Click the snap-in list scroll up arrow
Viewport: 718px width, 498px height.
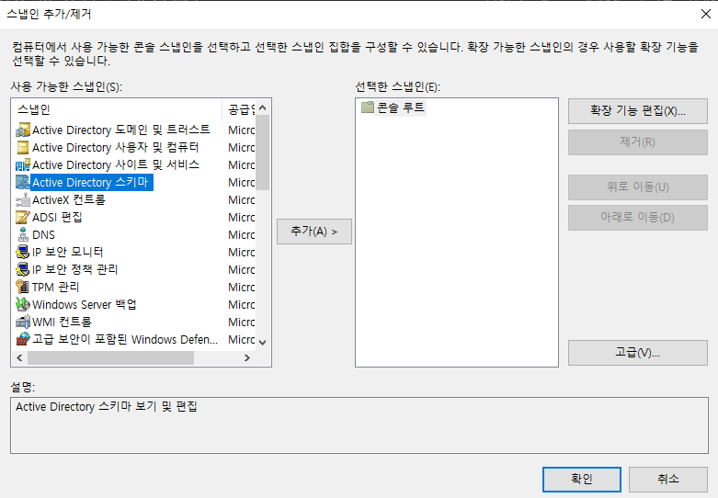coord(262,108)
